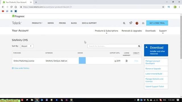Open Manage Domains and Licenses link
This screenshot has width=182, height=102.
pyautogui.click(x=154, y=80)
